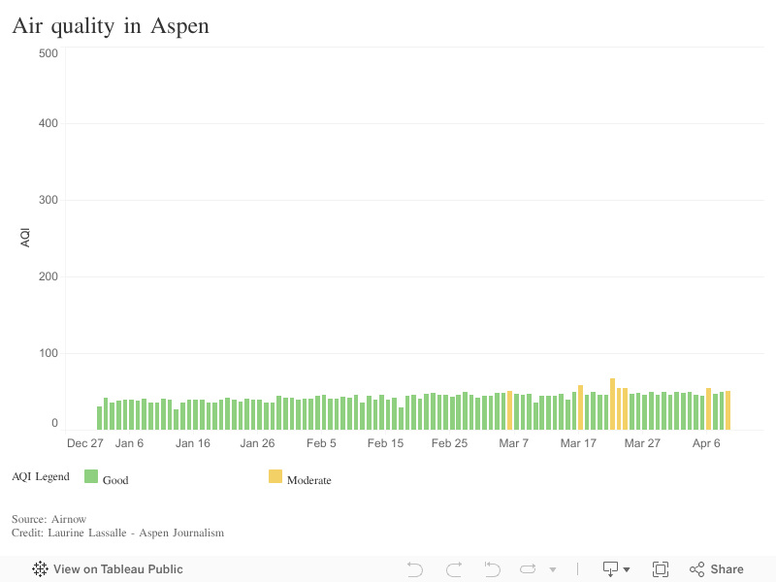The height and width of the screenshot is (582, 776).
Task: Click the Moderate legend label
Action: tap(308, 480)
